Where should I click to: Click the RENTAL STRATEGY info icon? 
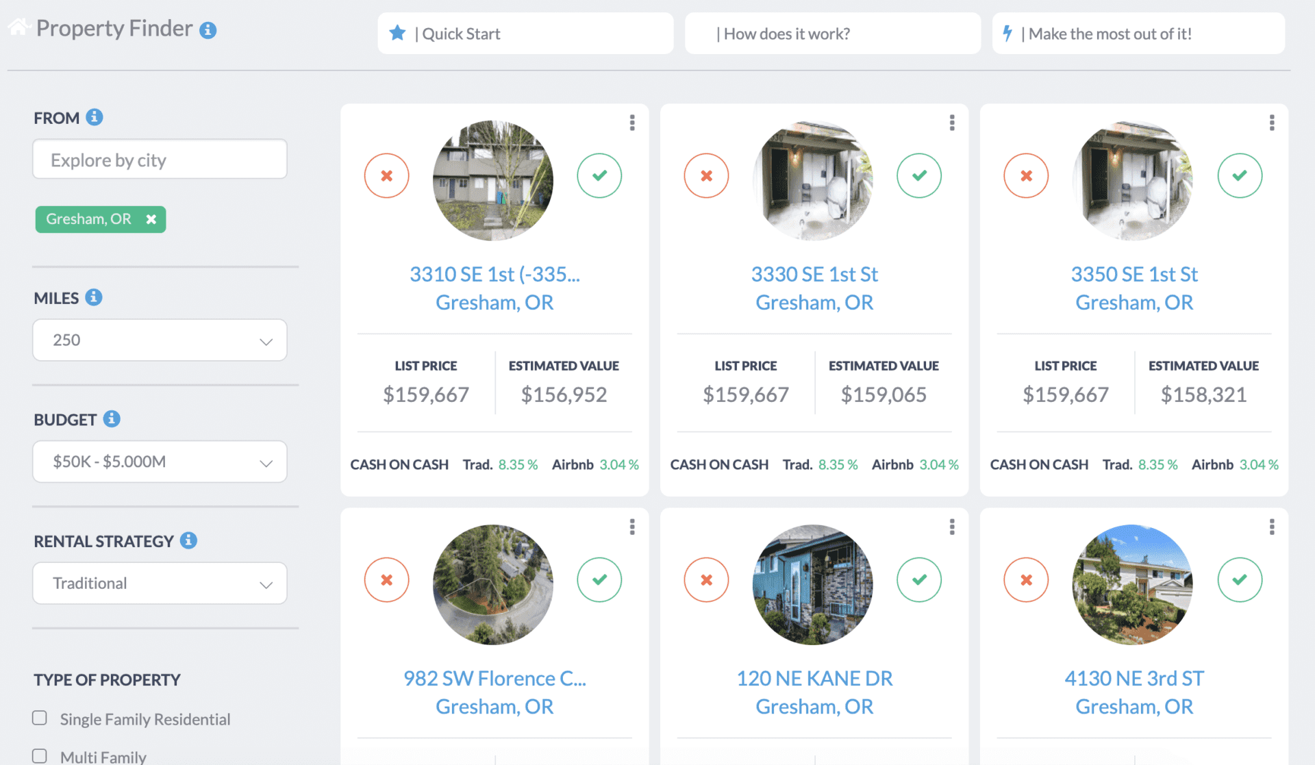click(187, 540)
